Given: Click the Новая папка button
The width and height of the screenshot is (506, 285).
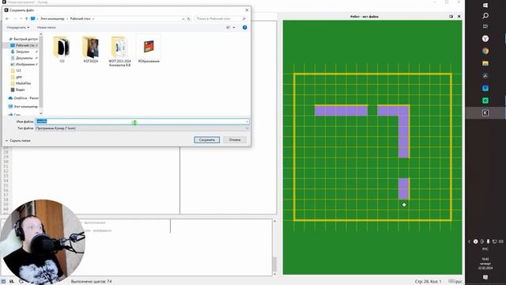Looking at the screenshot, I should [x=46, y=28].
